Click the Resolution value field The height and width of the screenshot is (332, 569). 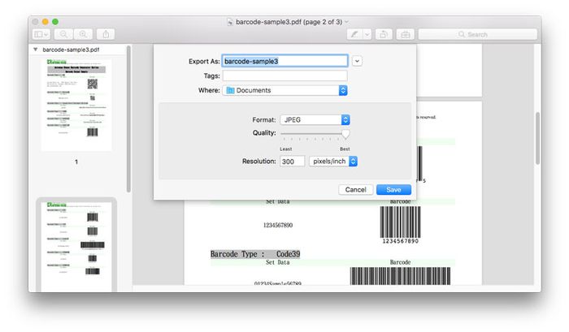coord(292,162)
